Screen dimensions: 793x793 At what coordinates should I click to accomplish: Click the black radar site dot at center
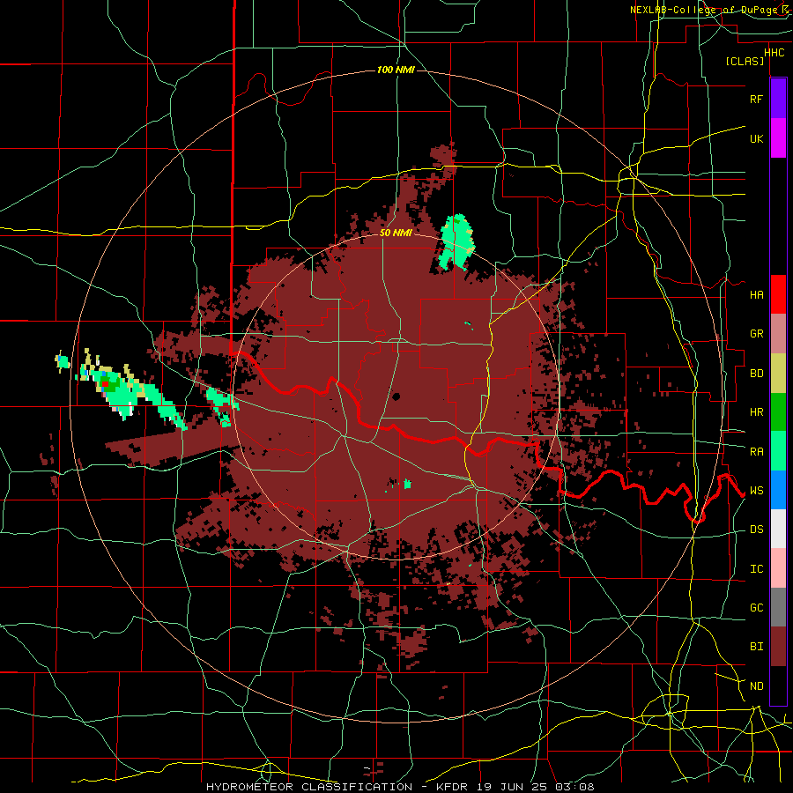tap(396, 396)
